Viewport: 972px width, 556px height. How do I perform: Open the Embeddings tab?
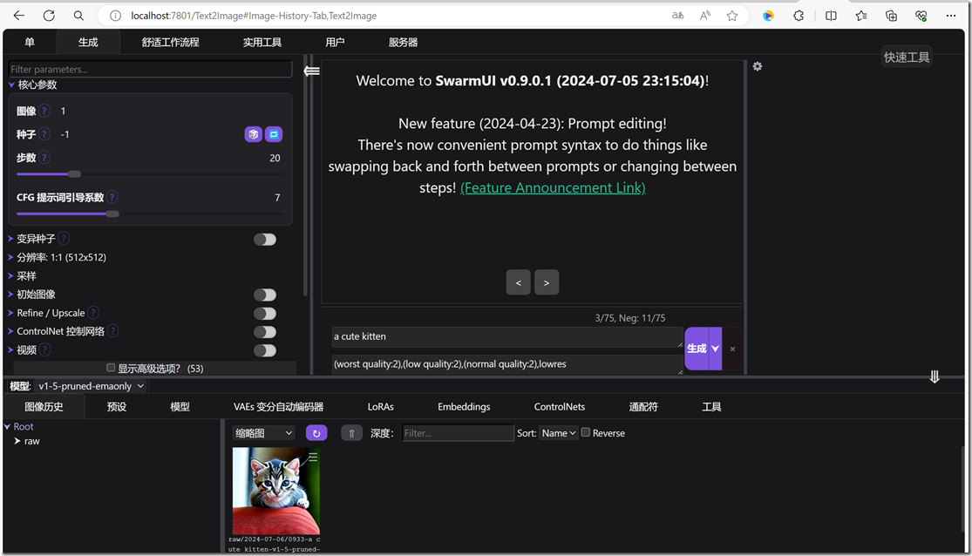click(x=464, y=407)
